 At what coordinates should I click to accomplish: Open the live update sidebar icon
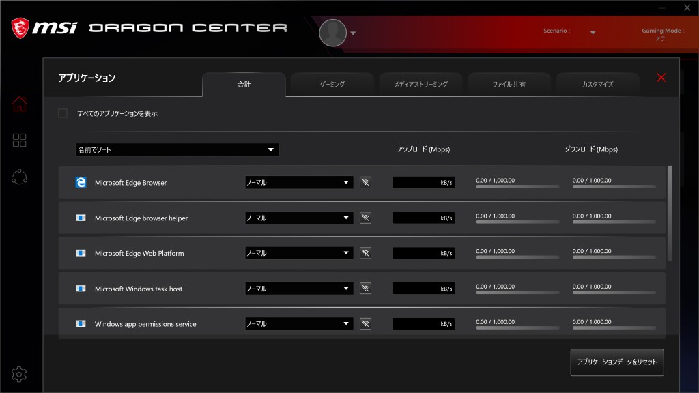point(19,177)
